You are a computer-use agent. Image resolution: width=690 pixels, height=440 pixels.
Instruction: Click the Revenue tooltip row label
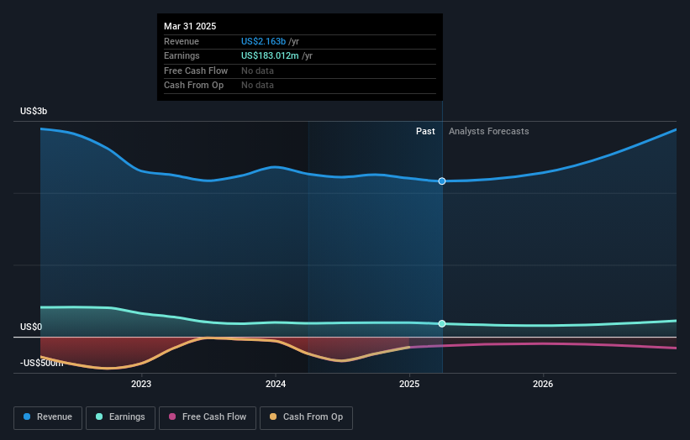(x=182, y=41)
